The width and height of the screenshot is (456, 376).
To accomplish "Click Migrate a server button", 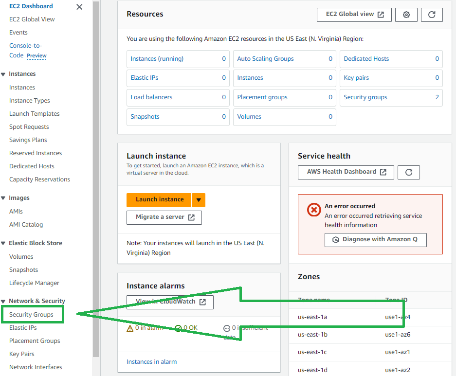I will click(164, 217).
